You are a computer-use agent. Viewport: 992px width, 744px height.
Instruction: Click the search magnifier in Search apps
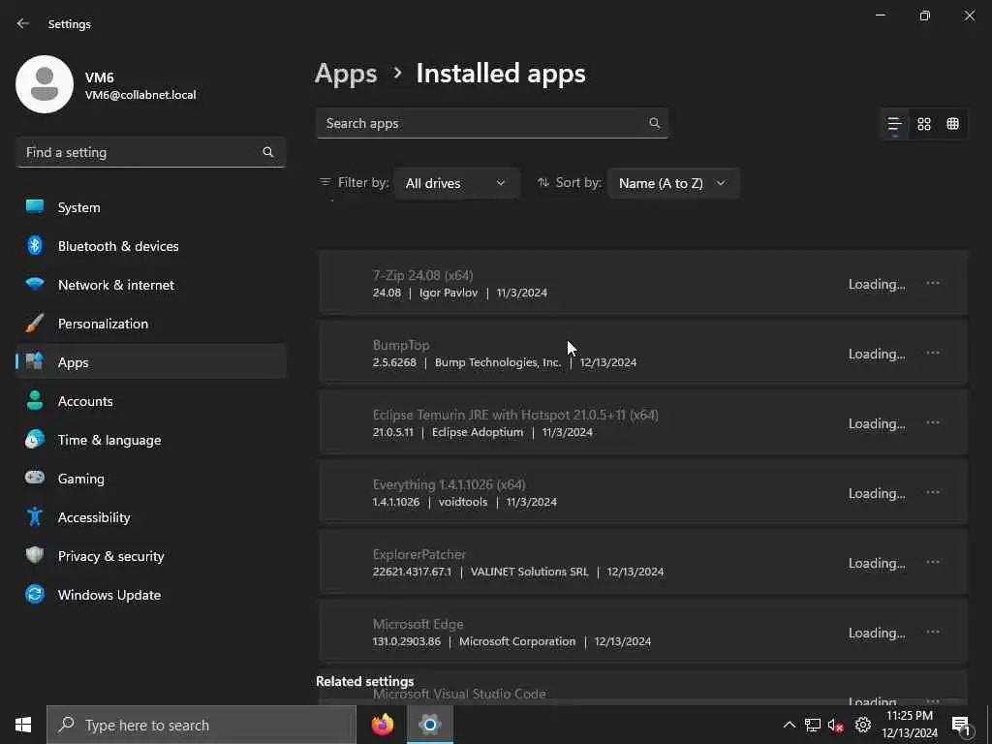point(655,123)
